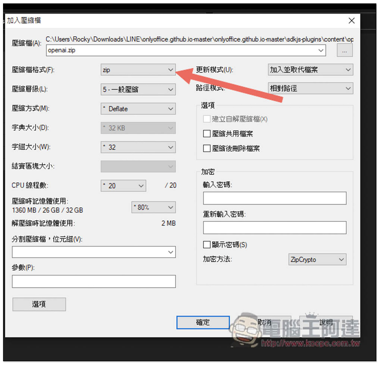This screenshot has width=379, height=365.
Task: Click the 重新輸入密碼 field
Action: [274, 228]
